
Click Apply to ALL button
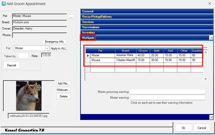[59, 48]
